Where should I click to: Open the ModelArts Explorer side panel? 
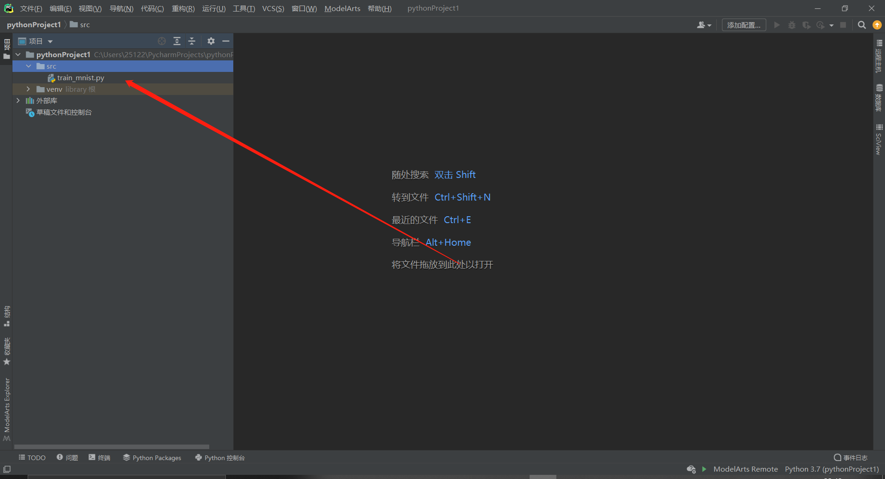point(7,409)
